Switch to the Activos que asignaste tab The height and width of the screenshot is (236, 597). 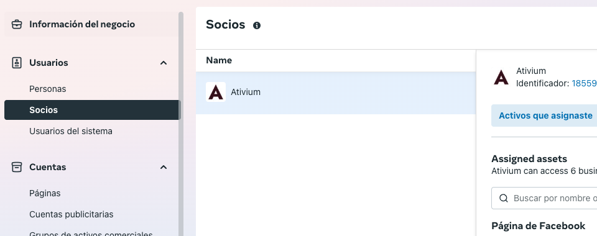point(545,116)
